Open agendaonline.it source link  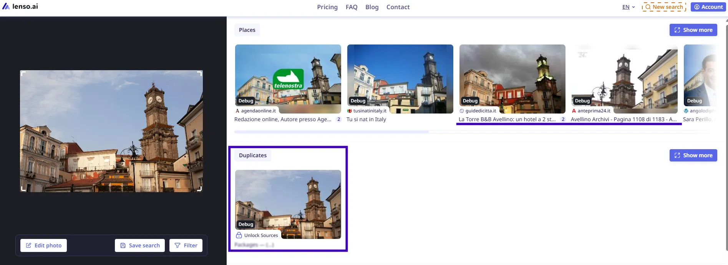(x=258, y=111)
